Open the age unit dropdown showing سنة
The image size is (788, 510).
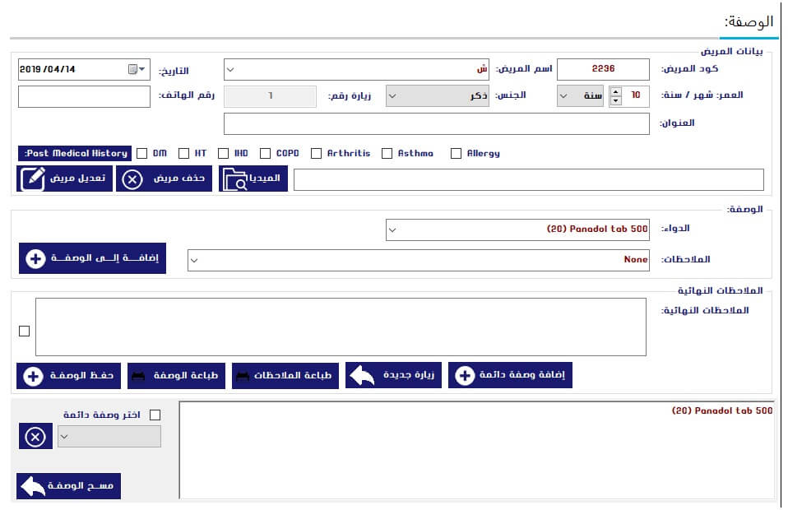[x=564, y=96]
